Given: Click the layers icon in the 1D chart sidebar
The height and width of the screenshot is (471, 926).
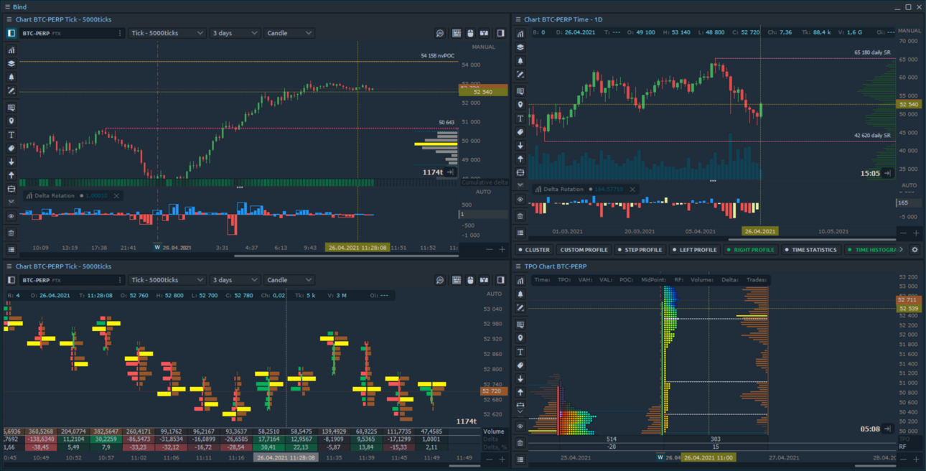Looking at the screenshot, I should (x=520, y=47).
